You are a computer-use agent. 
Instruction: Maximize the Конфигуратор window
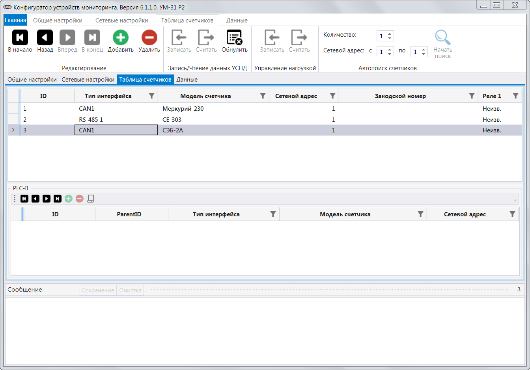(x=496, y=5)
